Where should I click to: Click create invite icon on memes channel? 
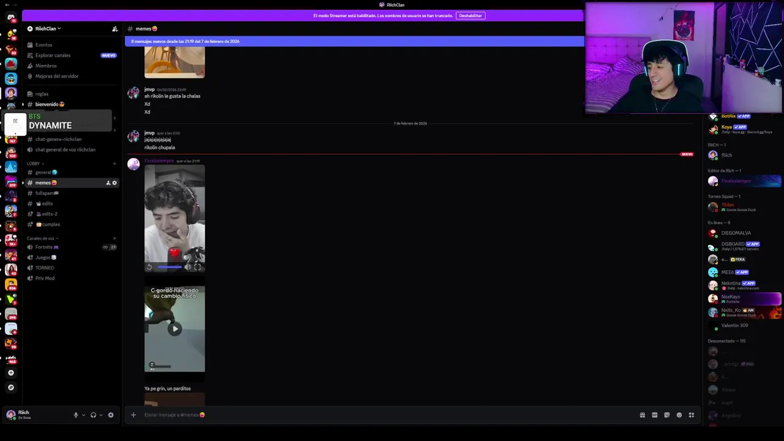[x=108, y=183]
